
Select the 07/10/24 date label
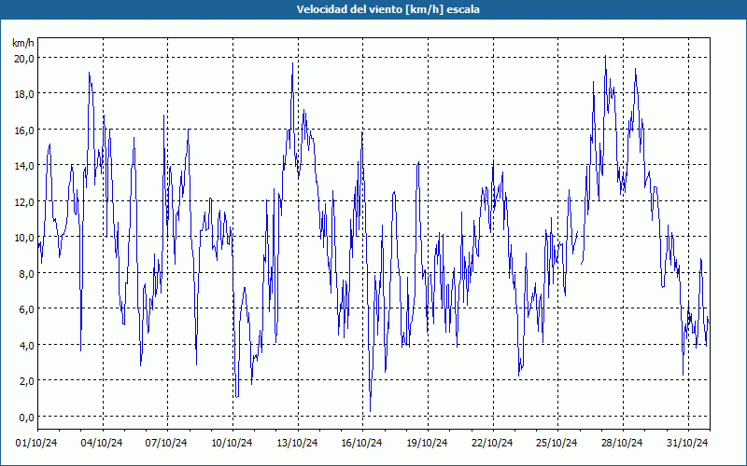click(x=166, y=444)
